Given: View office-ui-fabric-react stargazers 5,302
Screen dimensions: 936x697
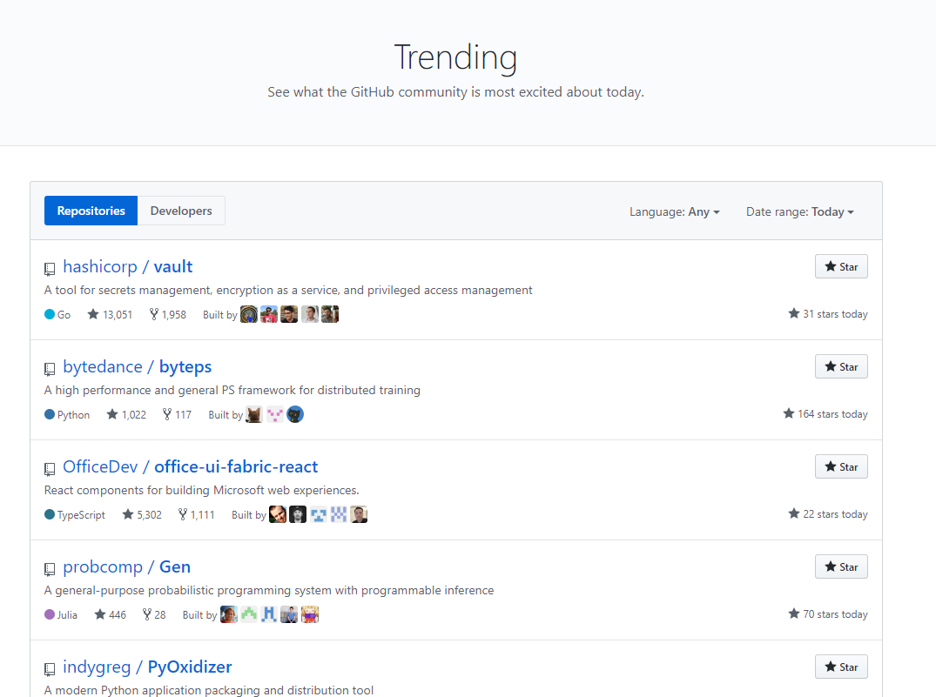Looking at the screenshot, I should (141, 514).
